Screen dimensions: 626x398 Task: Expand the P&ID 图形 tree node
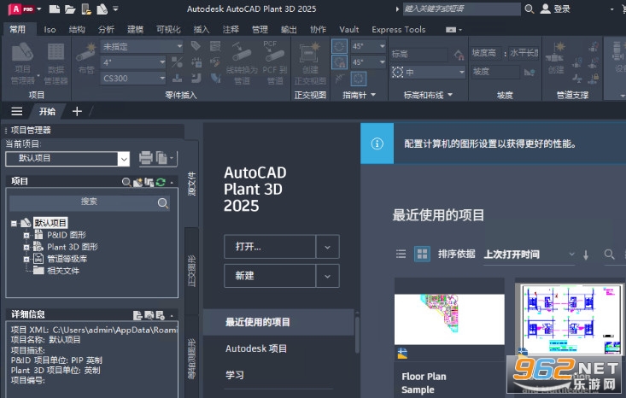pyautogui.click(x=26, y=236)
